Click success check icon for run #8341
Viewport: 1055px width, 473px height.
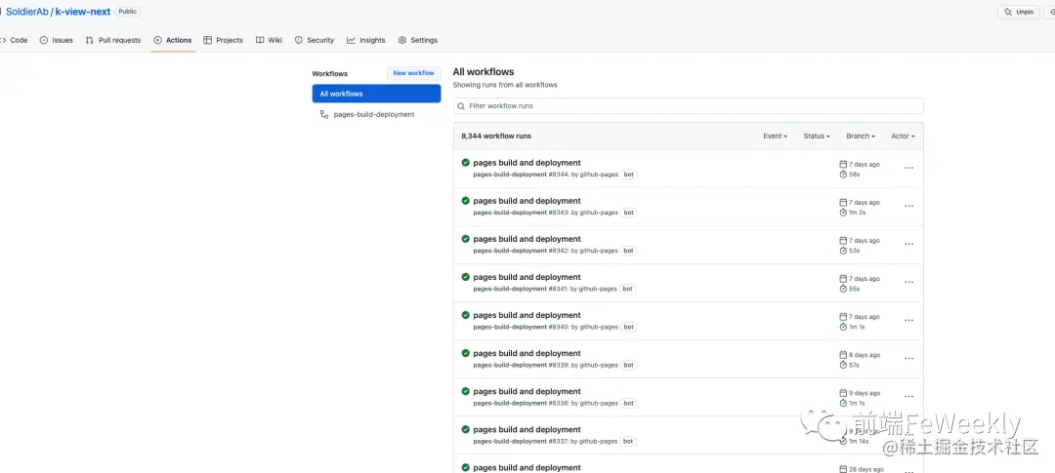pos(466,277)
